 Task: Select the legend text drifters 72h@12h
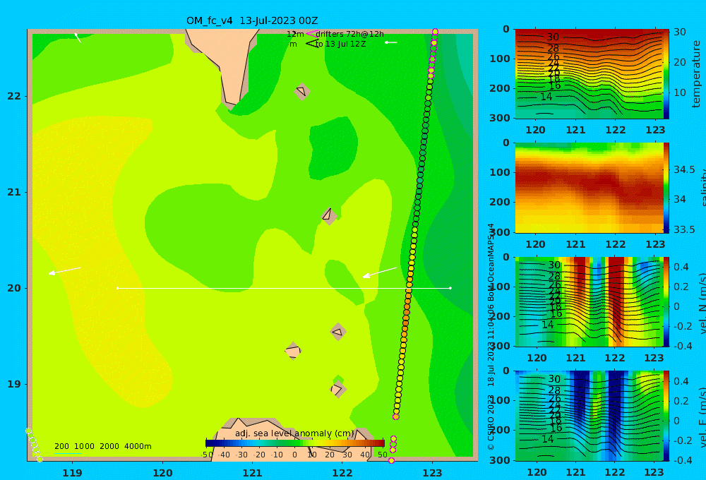point(350,34)
